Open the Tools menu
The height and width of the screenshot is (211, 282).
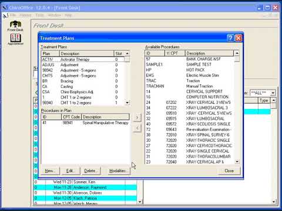[39, 15]
